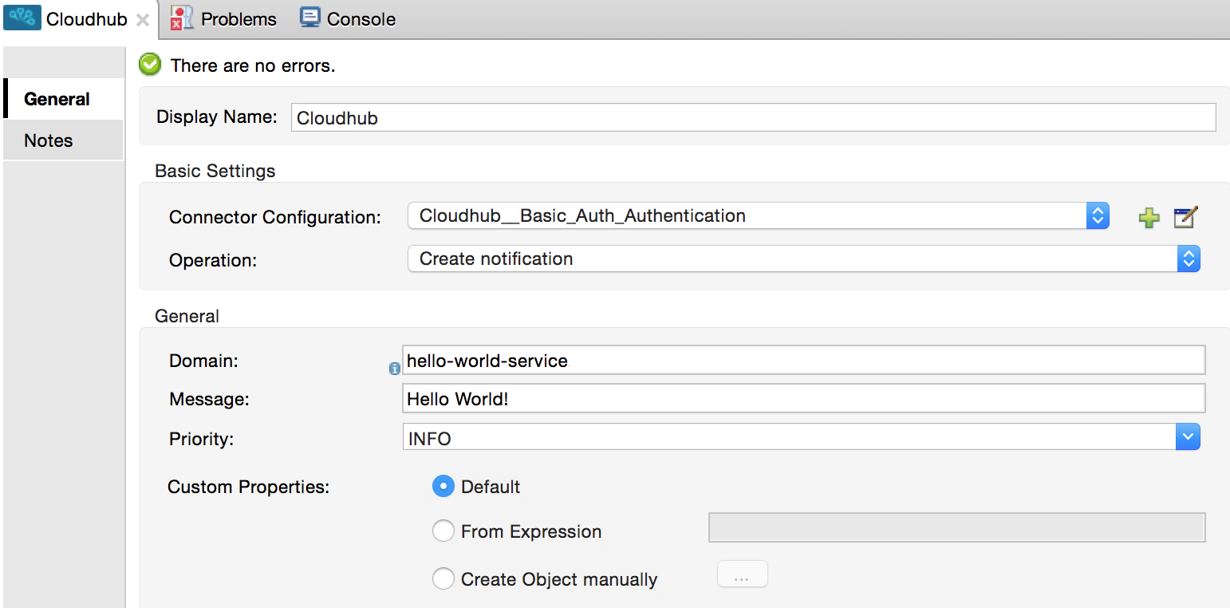Select the General tab in the sidebar
This screenshot has width=1230, height=608.
57,98
